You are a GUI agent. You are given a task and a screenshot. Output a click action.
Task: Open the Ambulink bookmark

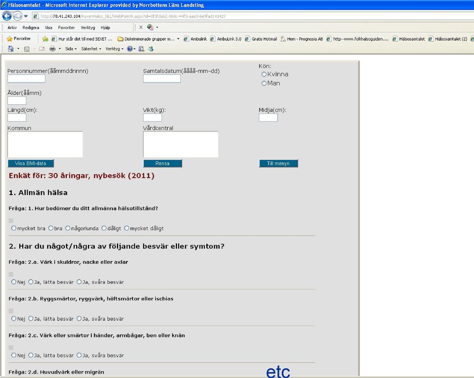point(196,39)
